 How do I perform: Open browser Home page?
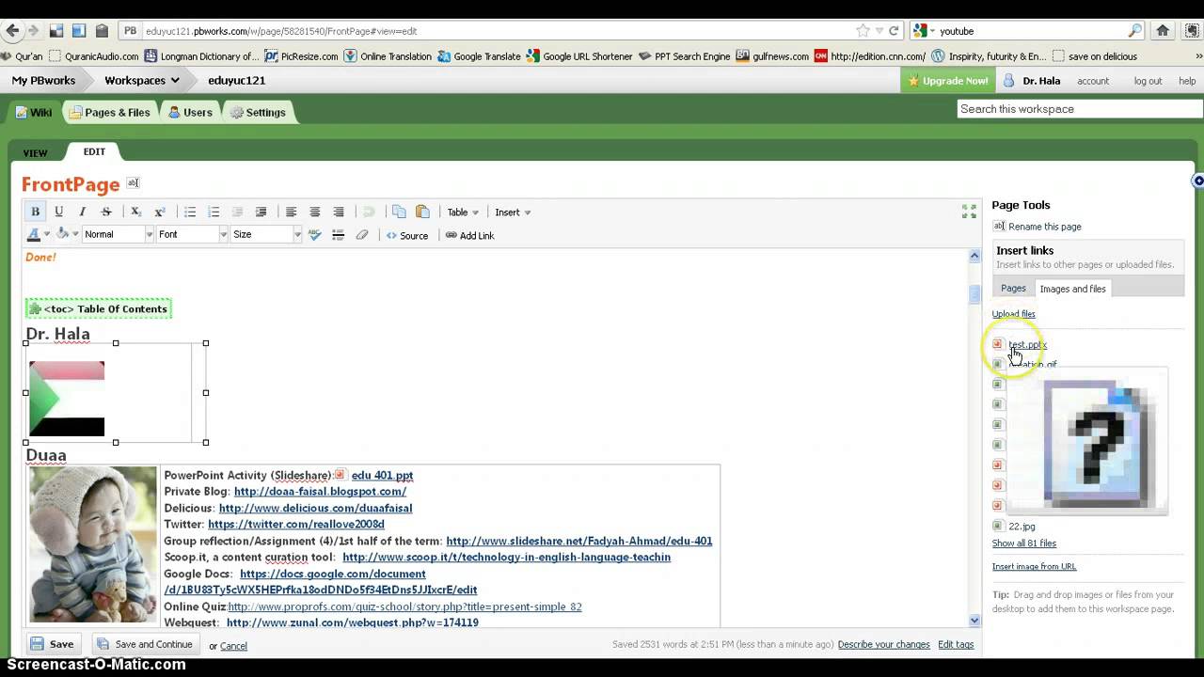click(1163, 31)
